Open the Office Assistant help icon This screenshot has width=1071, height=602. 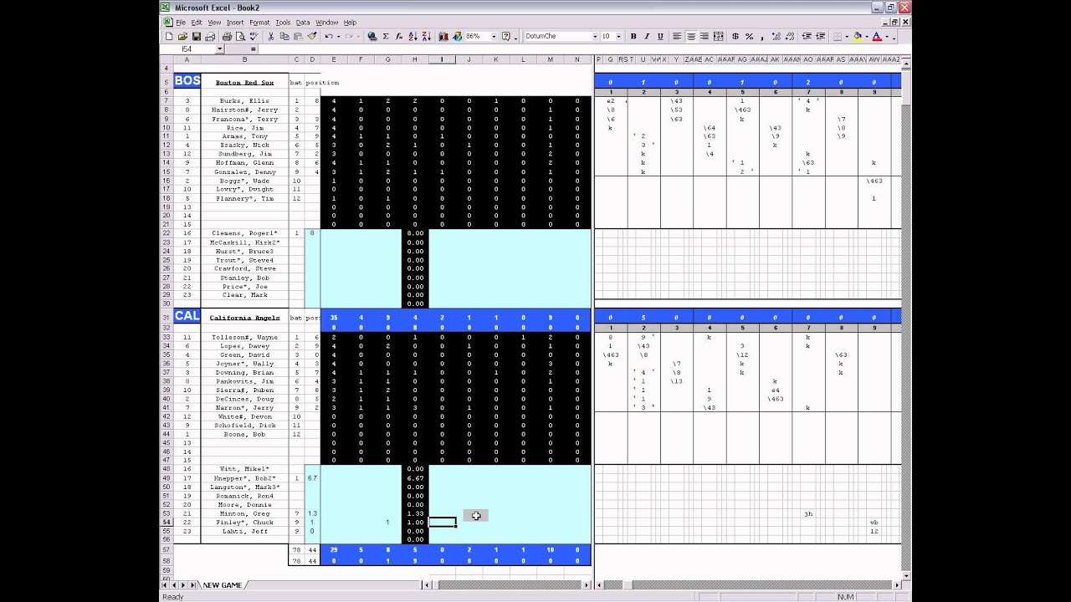point(506,37)
